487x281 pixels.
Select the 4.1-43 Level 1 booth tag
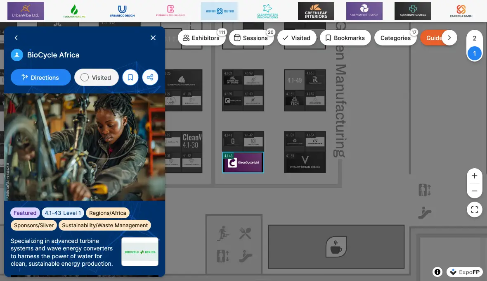point(63,213)
